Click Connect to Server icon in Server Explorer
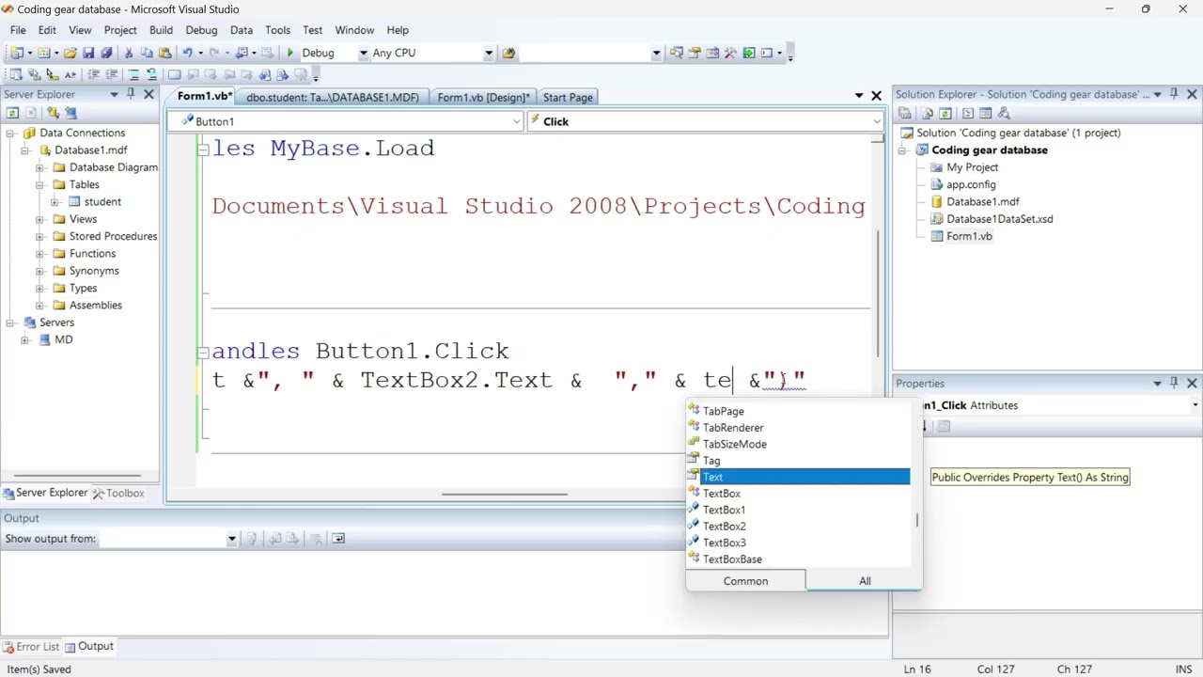1203x677 pixels. pos(70,113)
